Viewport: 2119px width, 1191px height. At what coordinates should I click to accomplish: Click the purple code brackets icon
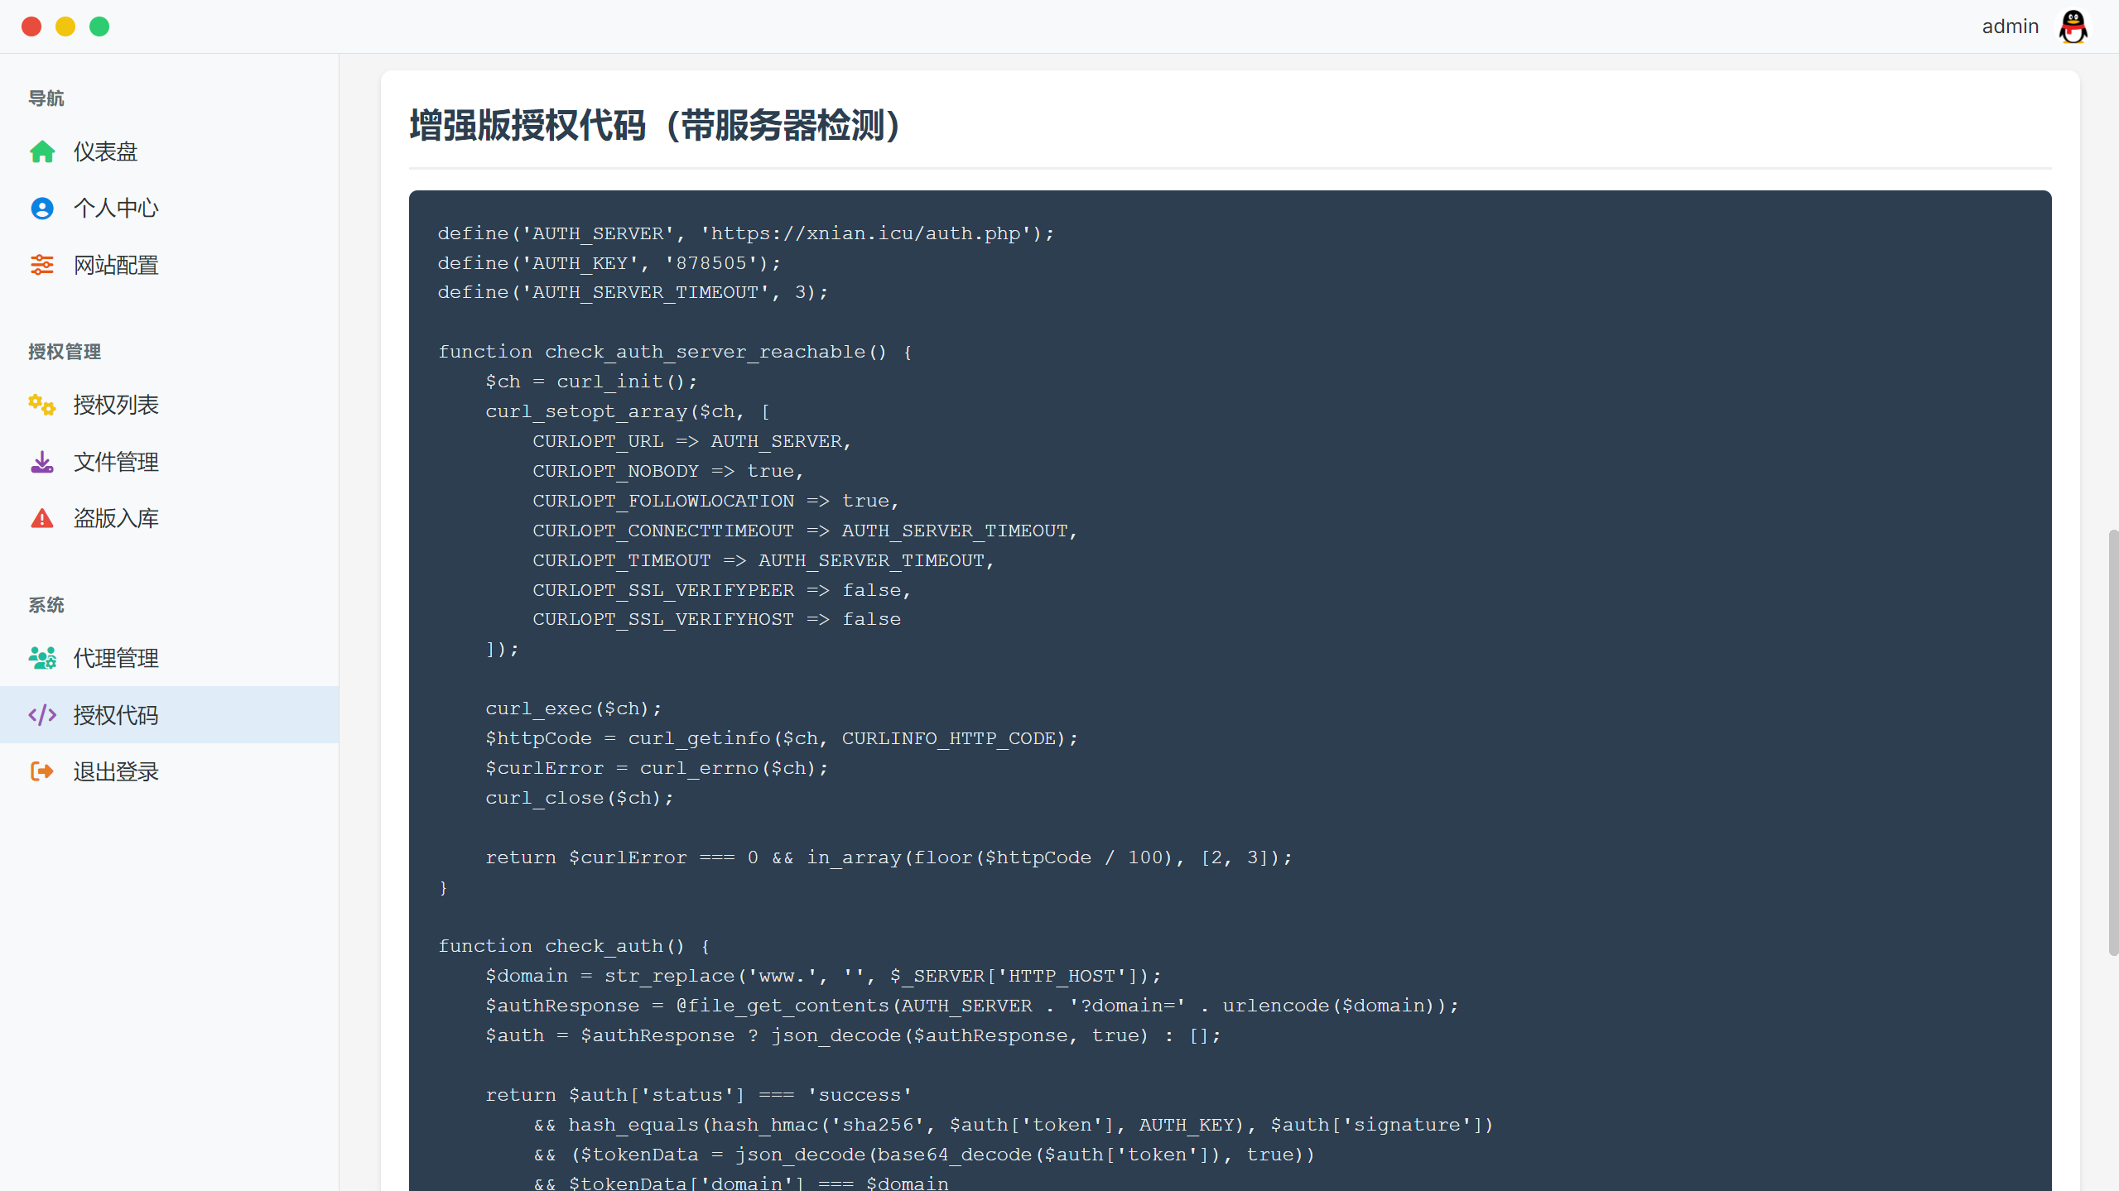[x=42, y=715]
